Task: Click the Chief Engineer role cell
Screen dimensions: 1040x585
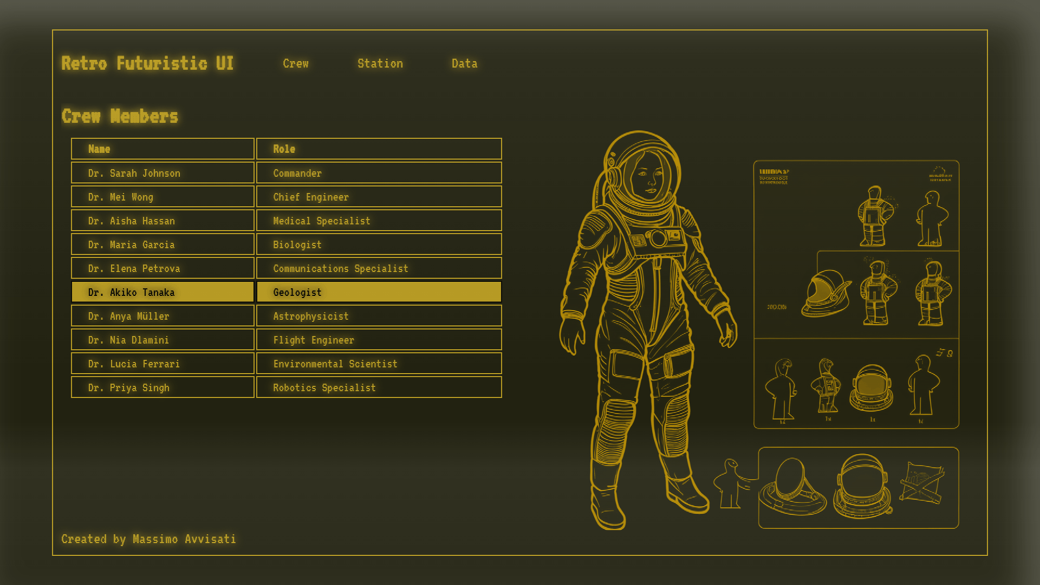Action: [379, 197]
